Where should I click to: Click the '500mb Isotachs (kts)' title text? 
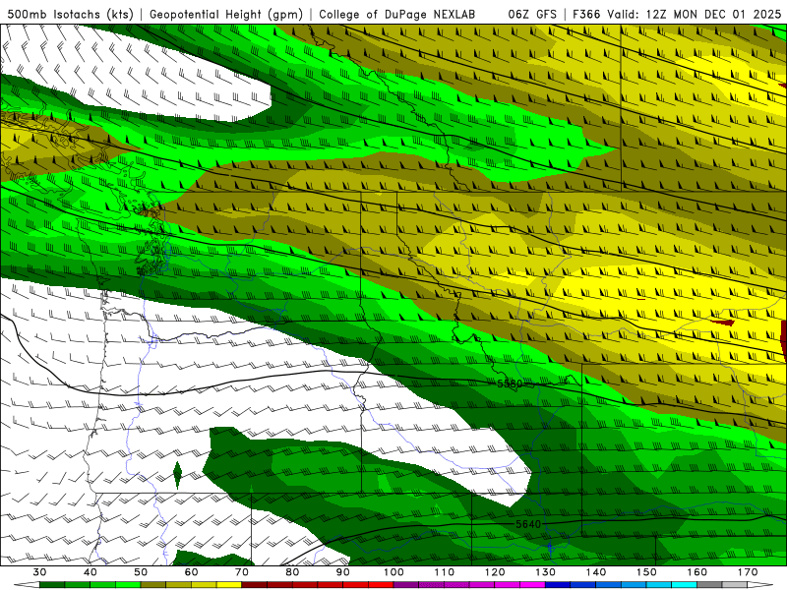pos(70,14)
